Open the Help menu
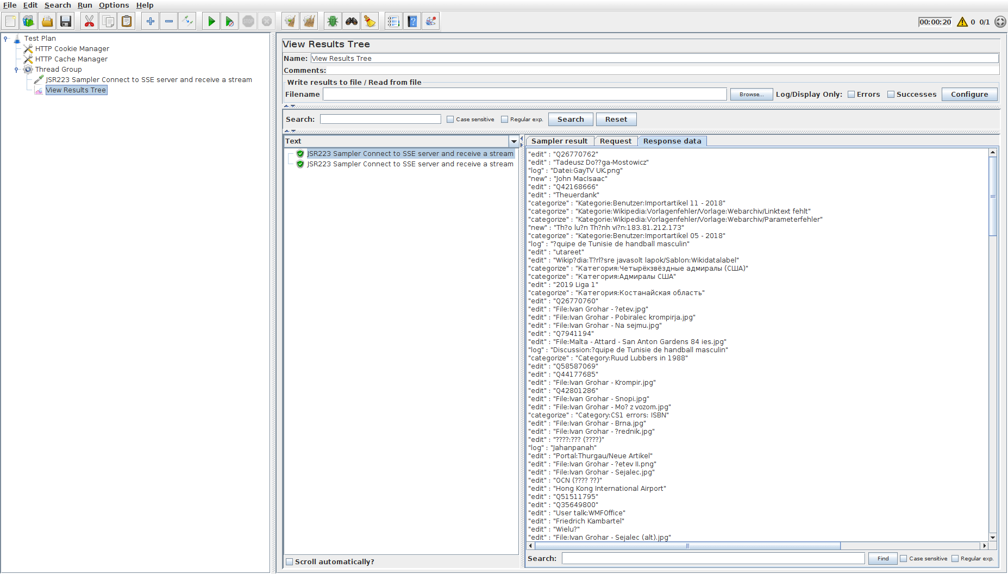This screenshot has height=574, width=1008. point(145,5)
